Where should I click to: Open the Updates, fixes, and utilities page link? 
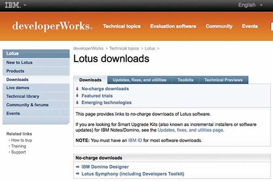click(x=190, y=130)
